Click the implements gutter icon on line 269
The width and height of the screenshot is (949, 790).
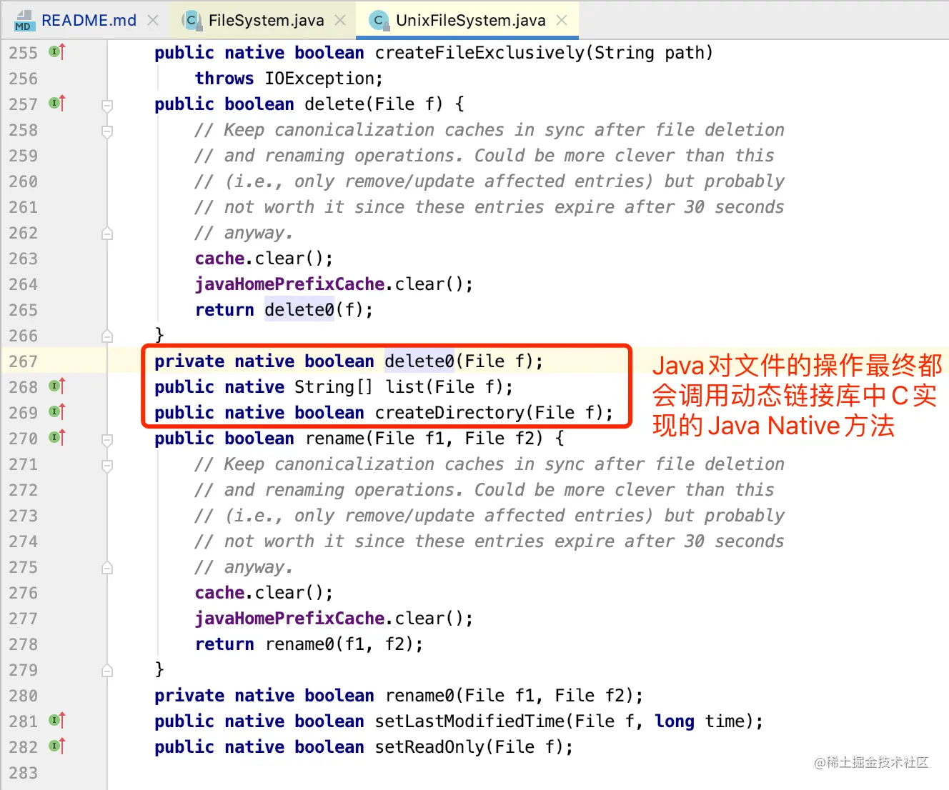tap(57, 411)
